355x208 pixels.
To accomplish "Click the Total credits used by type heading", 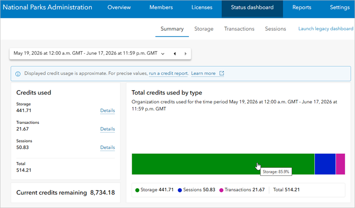I will pos(167,93).
